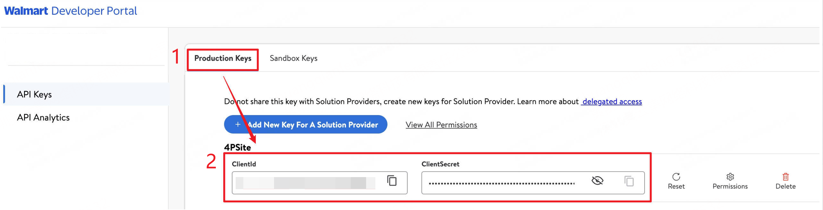Copy the ClientId value
823x210 pixels.
(x=392, y=181)
